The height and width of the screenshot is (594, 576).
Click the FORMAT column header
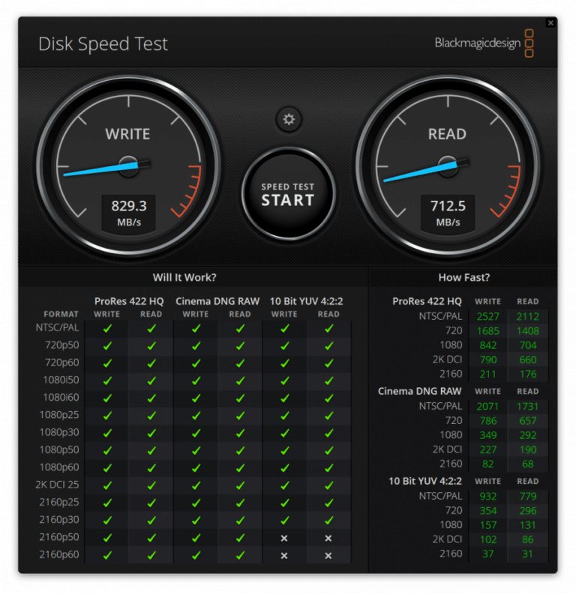pyautogui.click(x=61, y=314)
